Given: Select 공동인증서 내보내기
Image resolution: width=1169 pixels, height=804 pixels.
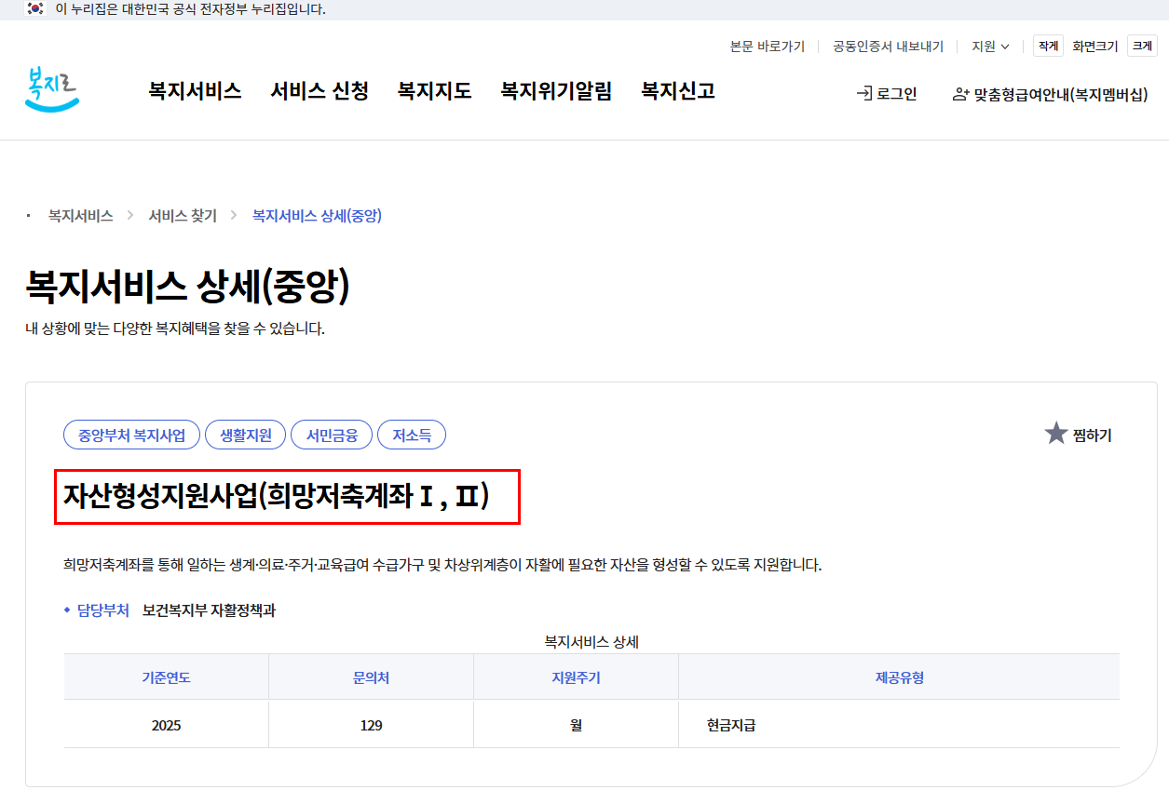Looking at the screenshot, I should pyautogui.click(x=887, y=45).
